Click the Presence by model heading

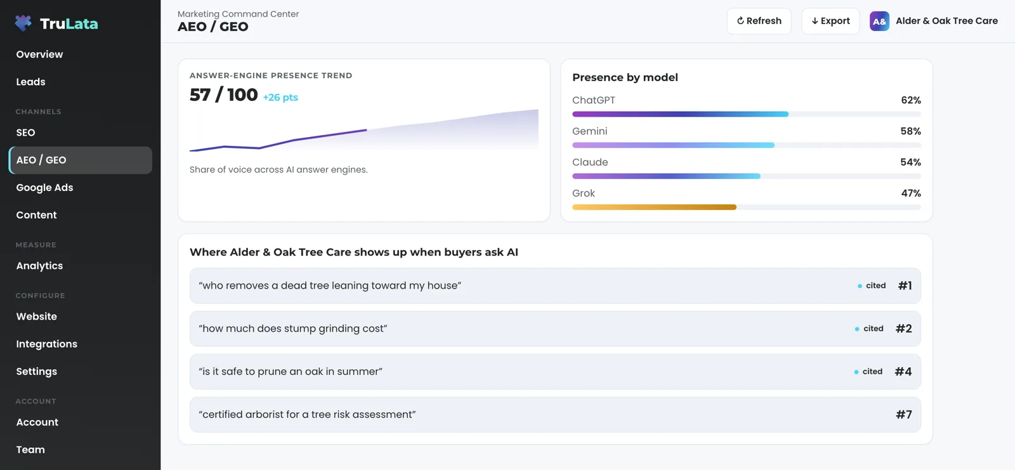625,77
